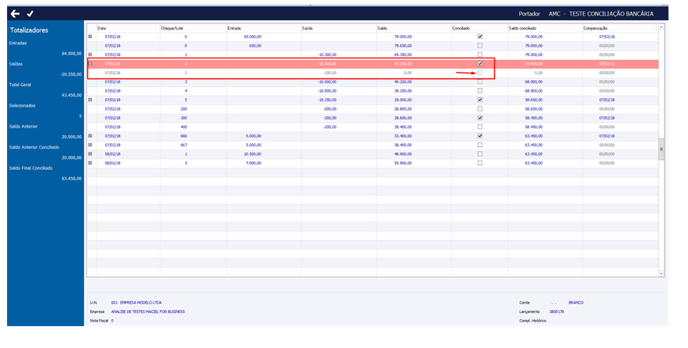Click the Total Geral value 43.450,00
This screenshot has height=348, width=688.
click(72, 95)
